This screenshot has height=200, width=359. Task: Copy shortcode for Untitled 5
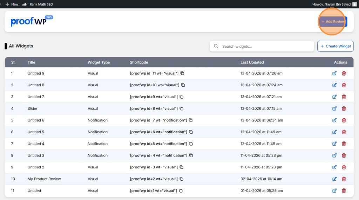point(191,132)
